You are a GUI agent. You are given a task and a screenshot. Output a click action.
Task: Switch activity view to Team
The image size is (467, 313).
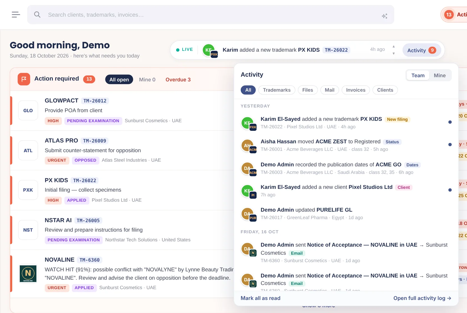click(x=418, y=76)
